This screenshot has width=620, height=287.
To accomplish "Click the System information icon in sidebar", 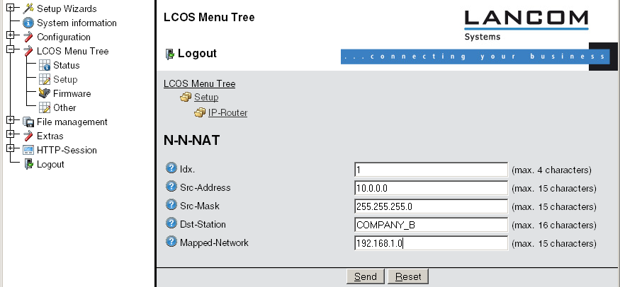I will 28,23.
